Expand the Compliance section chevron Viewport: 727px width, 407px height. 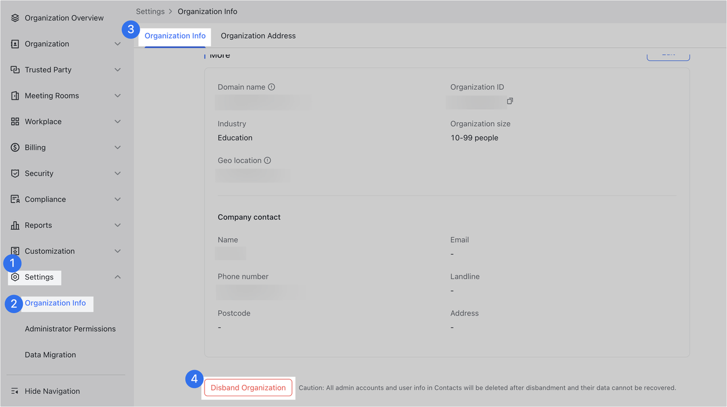click(x=118, y=200)
